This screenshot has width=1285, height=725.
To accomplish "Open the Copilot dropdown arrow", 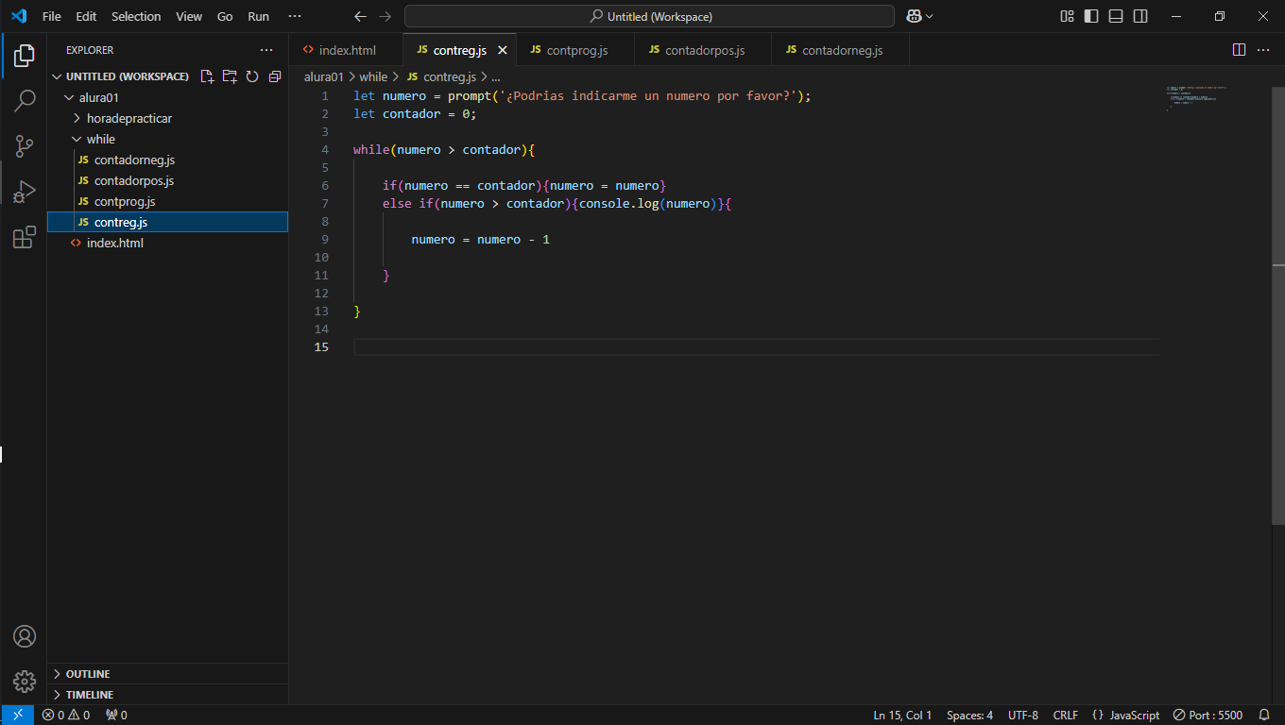I will coord(930,16).
